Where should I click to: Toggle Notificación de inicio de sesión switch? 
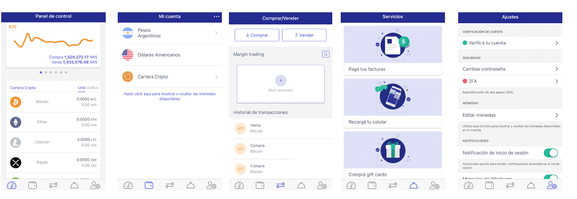click(x=551, y=153)
